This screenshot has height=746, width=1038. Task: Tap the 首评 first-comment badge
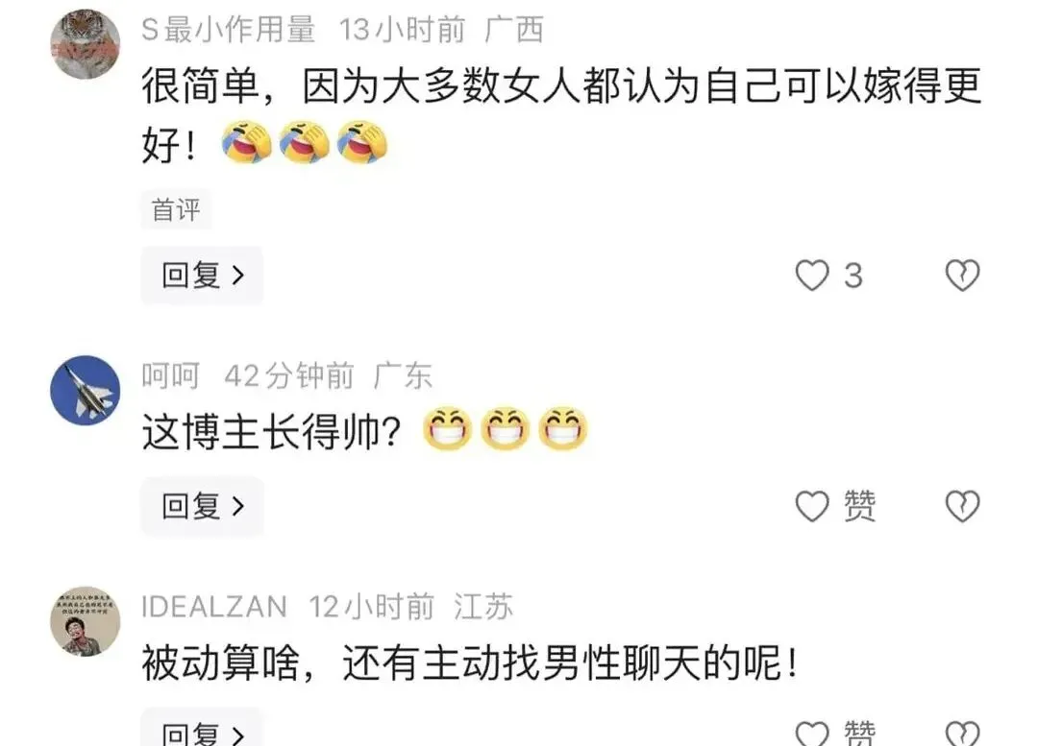pyautogui.click(x=176, y=209)
